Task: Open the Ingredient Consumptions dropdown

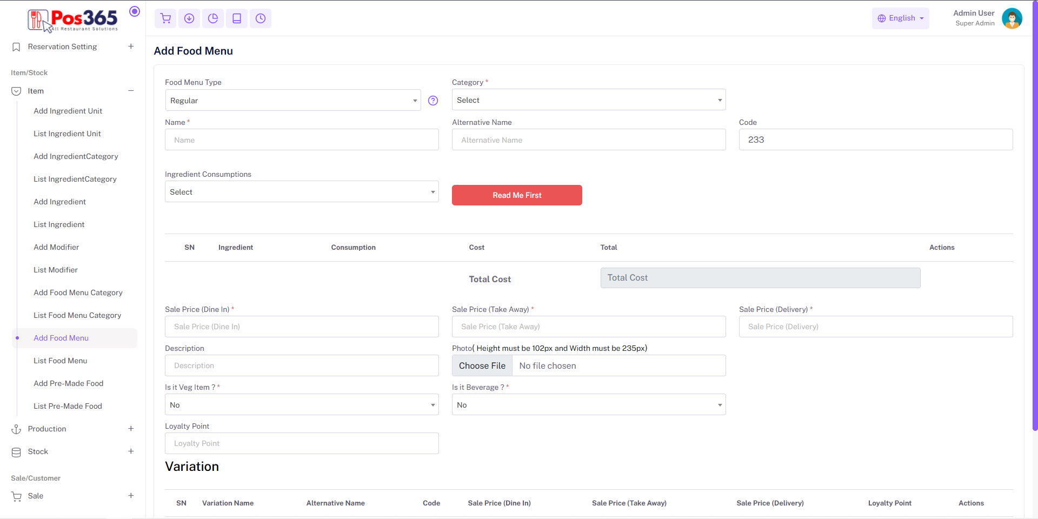Action: click(x=302, y=192)
